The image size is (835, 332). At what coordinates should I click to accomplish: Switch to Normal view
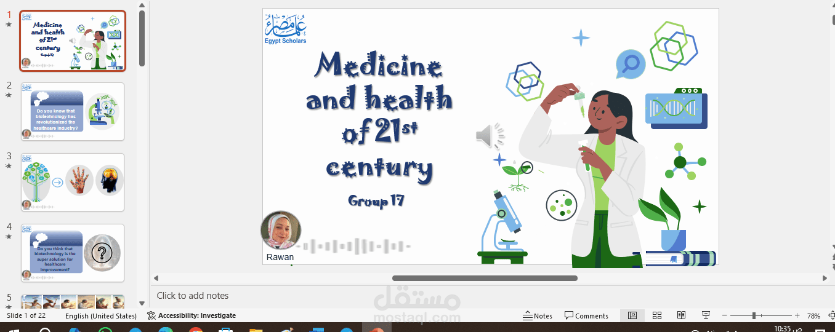point(632,315)
